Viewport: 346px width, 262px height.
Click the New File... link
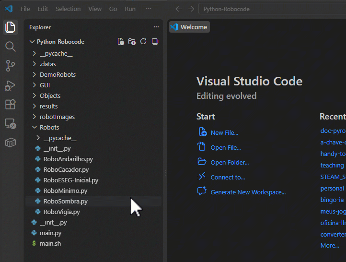224,132
